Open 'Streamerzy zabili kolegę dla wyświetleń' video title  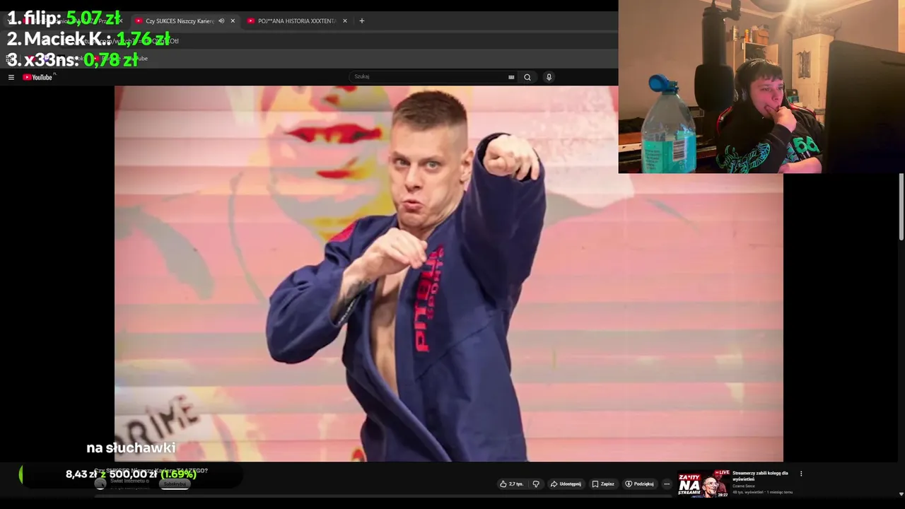[x=761, y=476]
